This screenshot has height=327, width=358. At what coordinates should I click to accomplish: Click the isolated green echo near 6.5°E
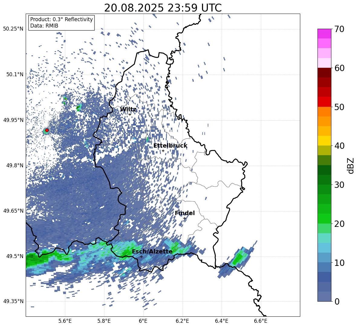pos(238,259)
